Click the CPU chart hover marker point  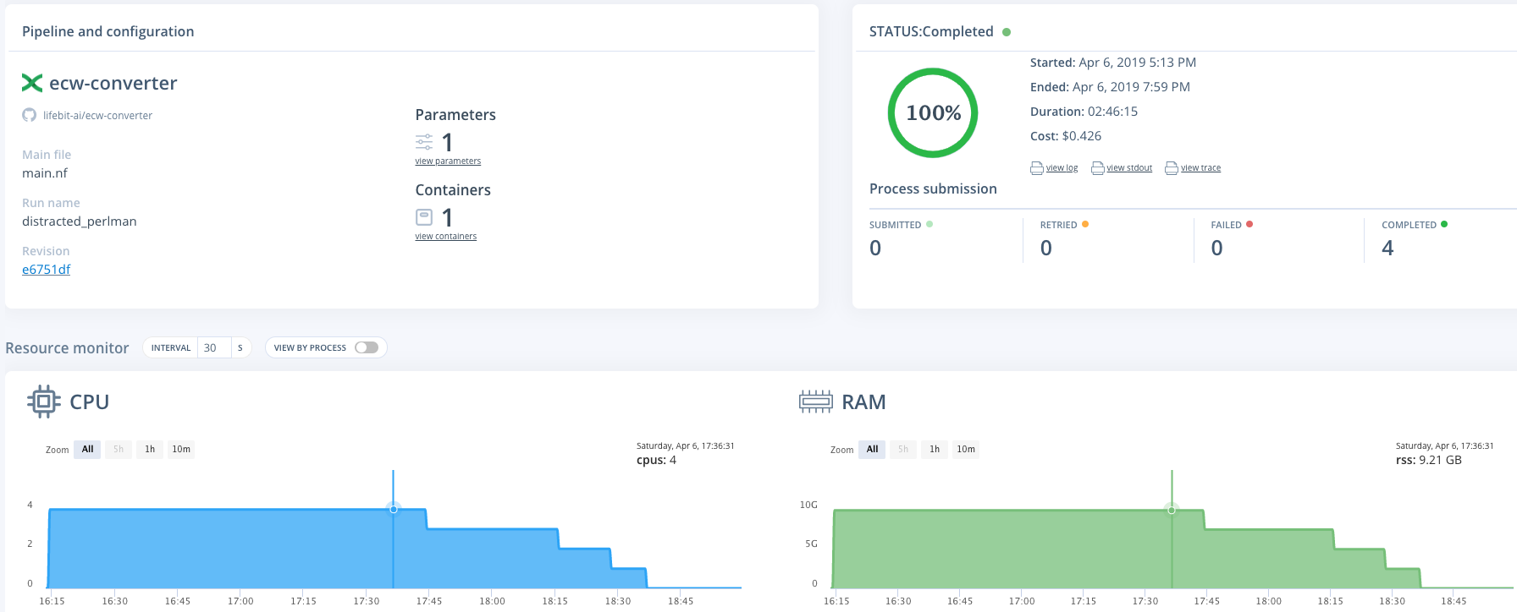point(394,509)
